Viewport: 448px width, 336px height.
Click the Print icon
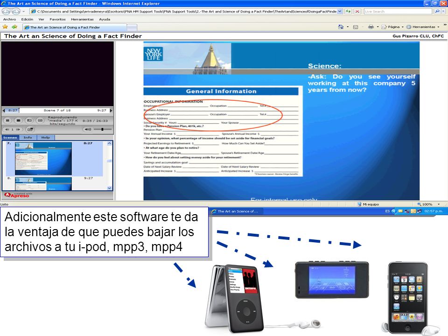[371, 27]
